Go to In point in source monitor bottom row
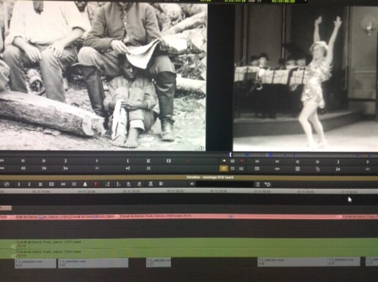378x282 pixels. click(128, 168)
